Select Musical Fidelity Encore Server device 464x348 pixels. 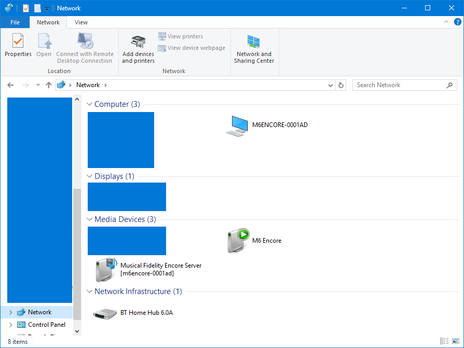pyautogui.click(x=106, y=269)
